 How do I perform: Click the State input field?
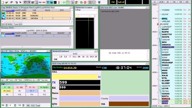point(80,98)
